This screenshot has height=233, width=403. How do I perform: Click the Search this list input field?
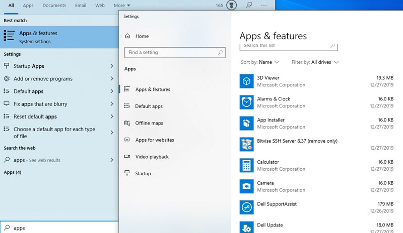click(x=289, y=46)
